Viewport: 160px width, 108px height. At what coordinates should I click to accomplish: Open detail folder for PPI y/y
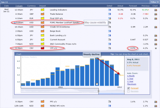tap(109, 102)
